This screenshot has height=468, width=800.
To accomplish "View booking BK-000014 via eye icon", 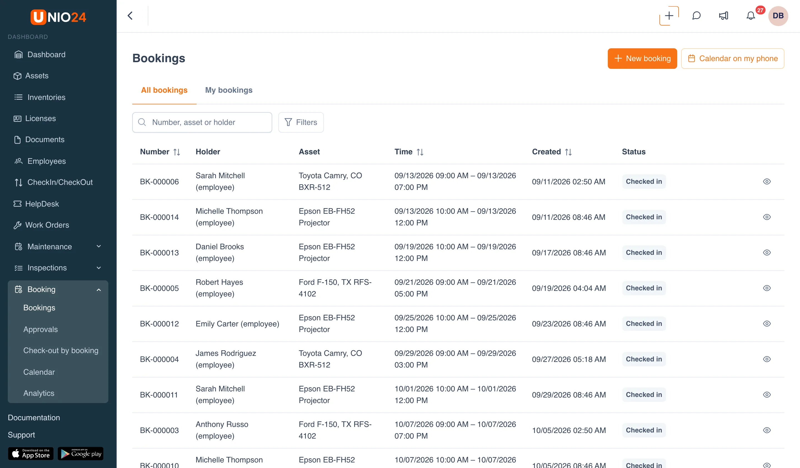I will tap(767, 217).
